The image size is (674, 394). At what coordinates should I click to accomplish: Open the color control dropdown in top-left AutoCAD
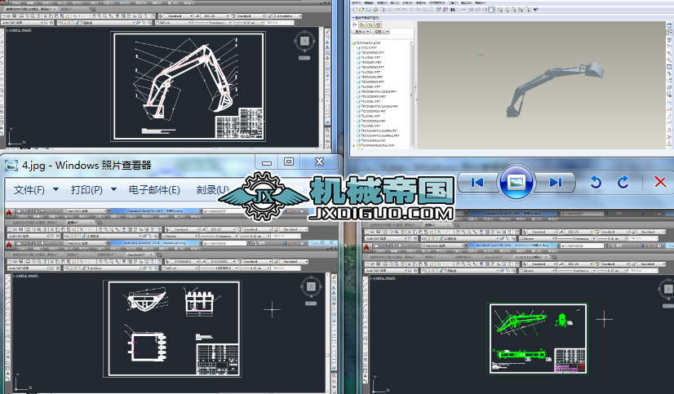click(x=175, y=22)
